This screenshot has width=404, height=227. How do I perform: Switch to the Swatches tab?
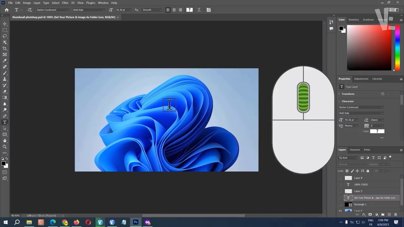coord(353,20)
